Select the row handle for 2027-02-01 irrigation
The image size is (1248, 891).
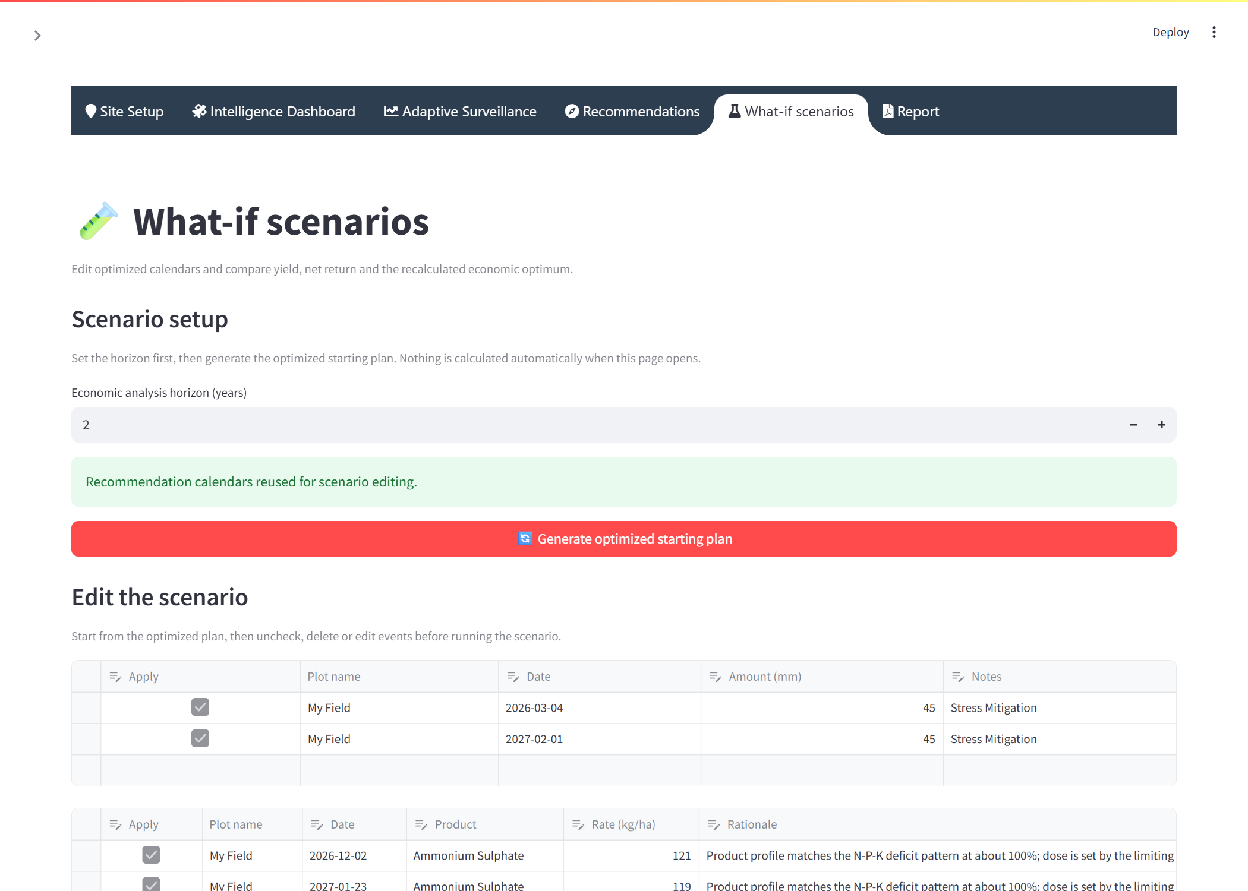(x=87, y=739)
